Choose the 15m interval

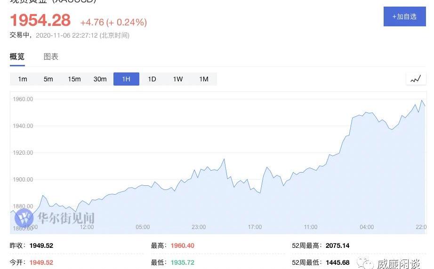click(x=74, y=79)
